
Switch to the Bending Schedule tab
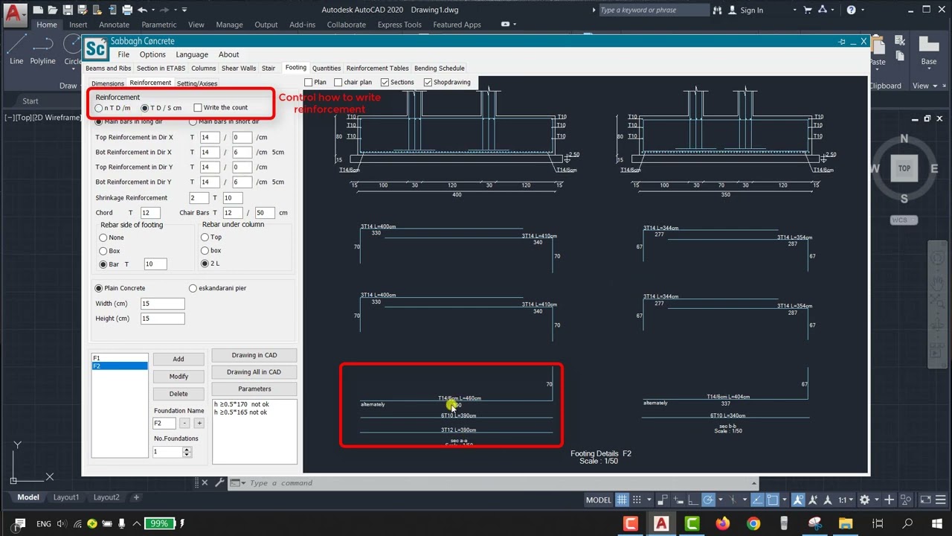(x=440, y=68)
